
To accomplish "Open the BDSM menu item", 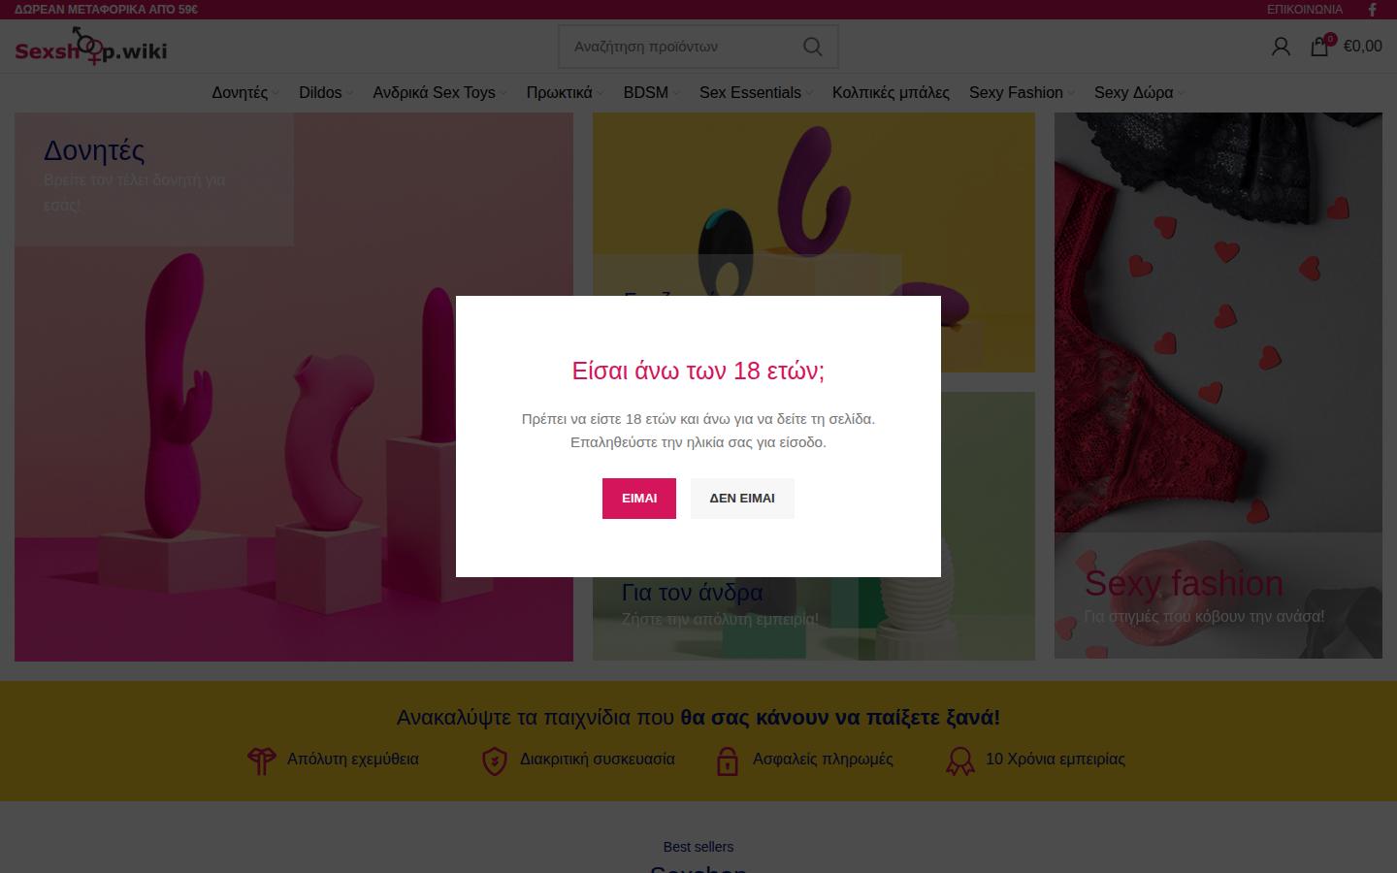I will (x=645, y=93).
